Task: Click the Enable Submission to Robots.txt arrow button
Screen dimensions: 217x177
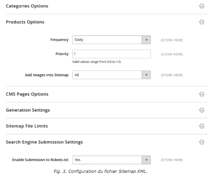Action: 146,160
